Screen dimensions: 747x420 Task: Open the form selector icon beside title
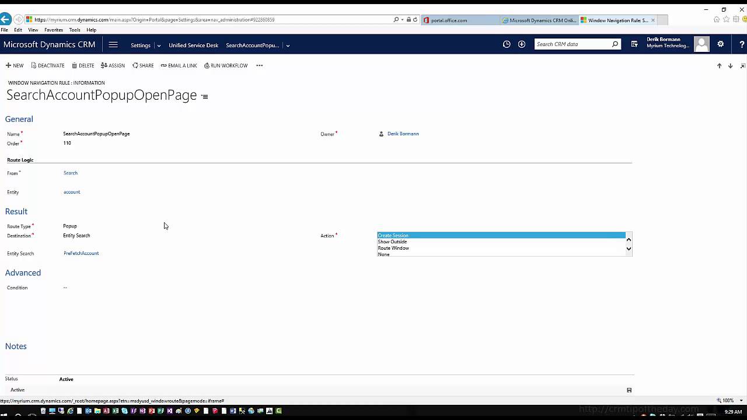[204, 96]
